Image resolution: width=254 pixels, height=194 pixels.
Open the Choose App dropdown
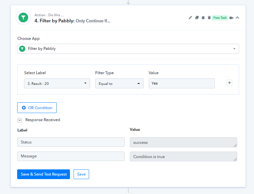point(128,49)
